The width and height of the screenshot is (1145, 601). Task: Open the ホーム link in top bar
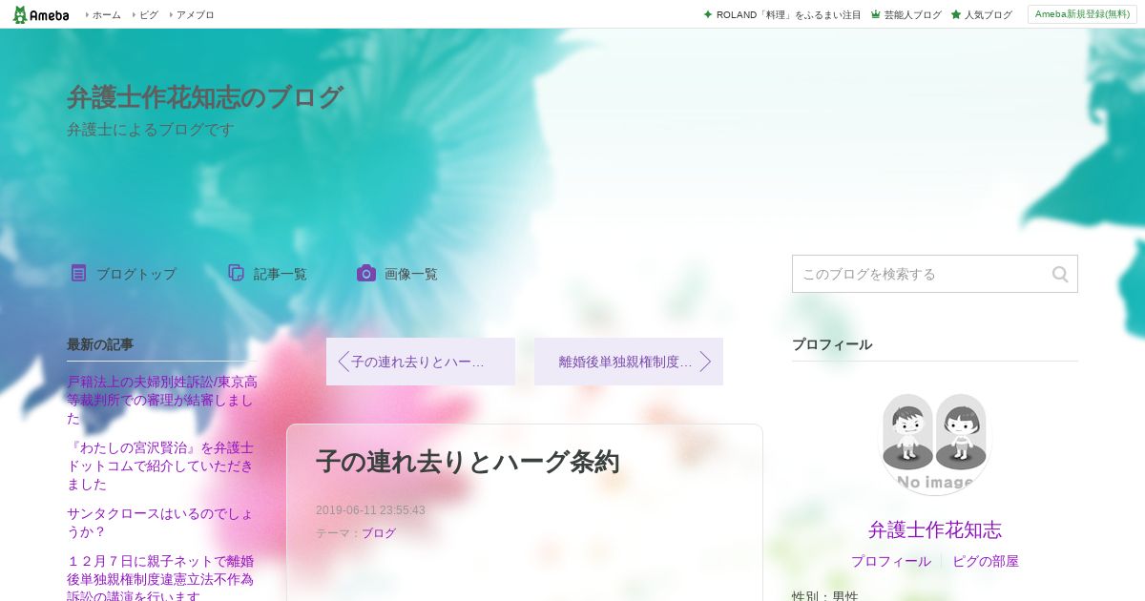107,15
